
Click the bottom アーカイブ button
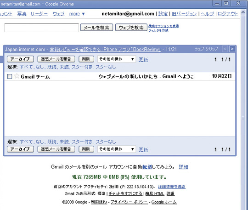pos(20,149)
